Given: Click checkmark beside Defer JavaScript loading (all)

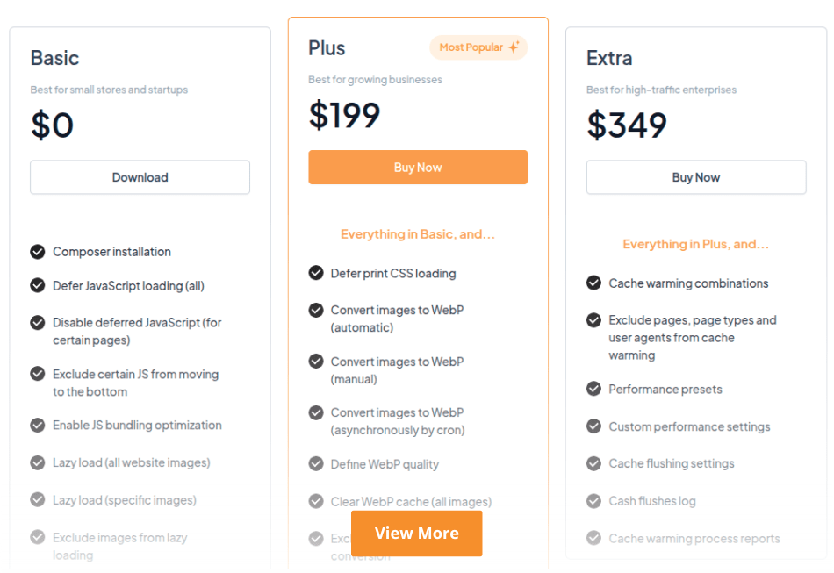Looking at the screenshot, I should click(x=38, y=285).
